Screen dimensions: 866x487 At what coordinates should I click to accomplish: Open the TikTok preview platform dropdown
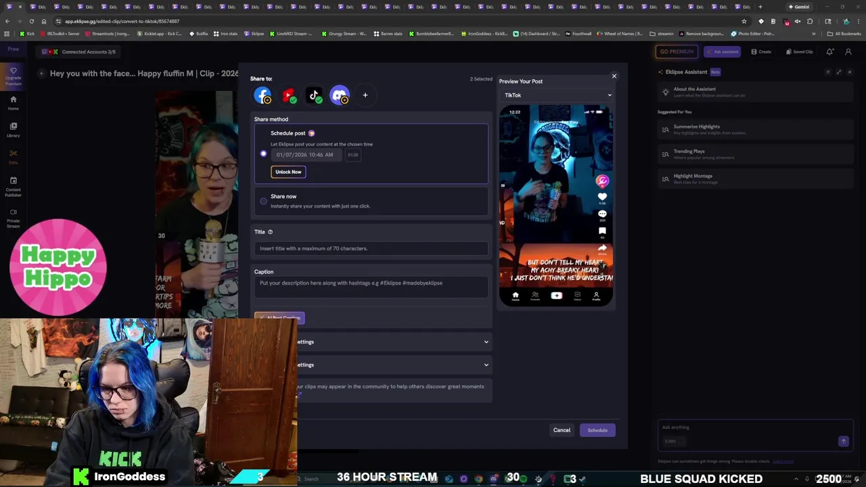(x=557, y=95)
